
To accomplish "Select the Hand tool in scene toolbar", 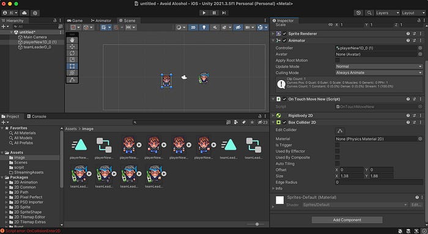I will coord(72,40).
